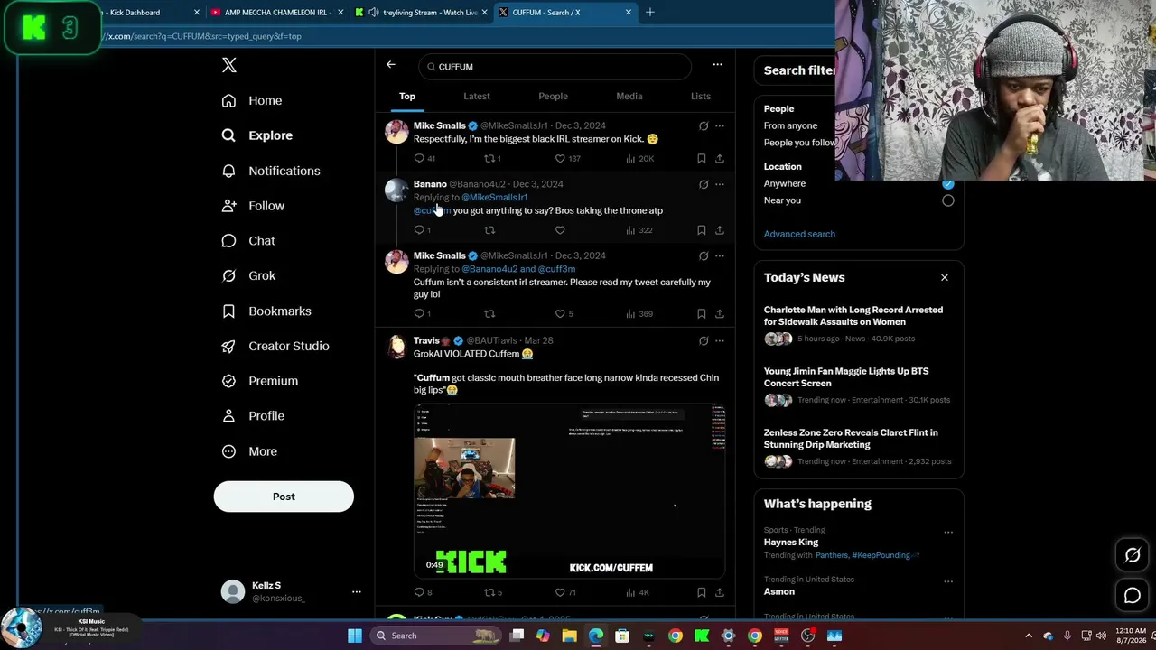Open Advanced search link
Screen dimensions: 1156x650
click(x=799, y=234)
